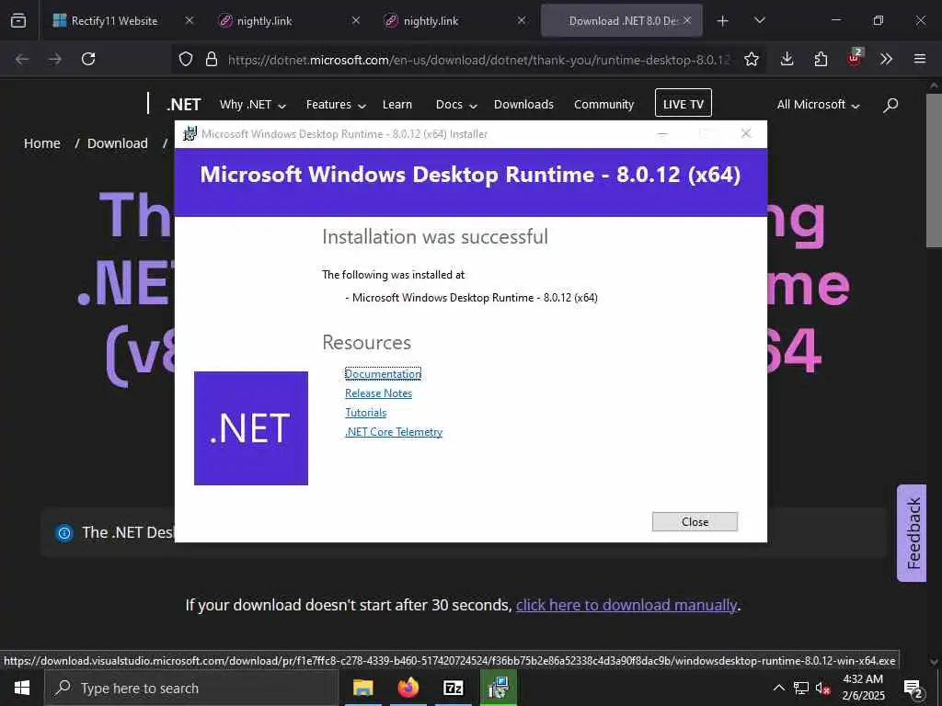Open the Windows Start menu
The height and width of the screenshot is (706, 942).
point(22,688)
